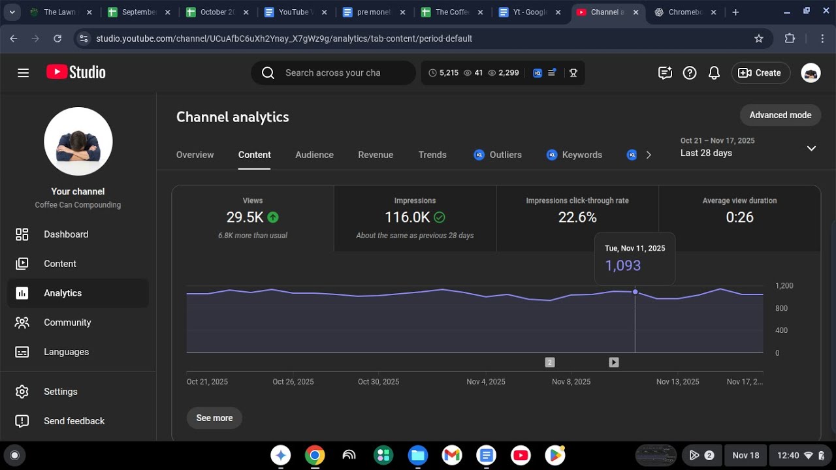836x470 pixels.
Task: Select the Views metric card
Action: coord(253,219)
